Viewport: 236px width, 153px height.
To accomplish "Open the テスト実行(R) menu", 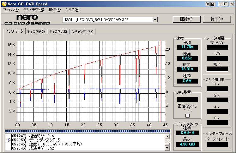I will 33,10.
